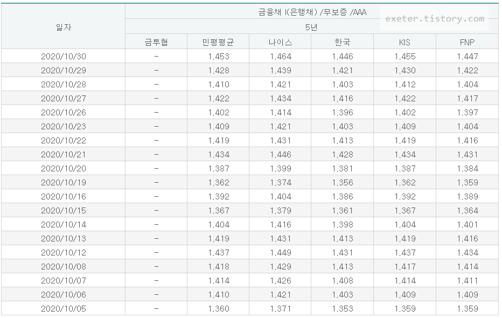Click FNP value 1.434 for 10/12
The width and height of the screenshot is (502, 318).
click(x=468, y=253)
